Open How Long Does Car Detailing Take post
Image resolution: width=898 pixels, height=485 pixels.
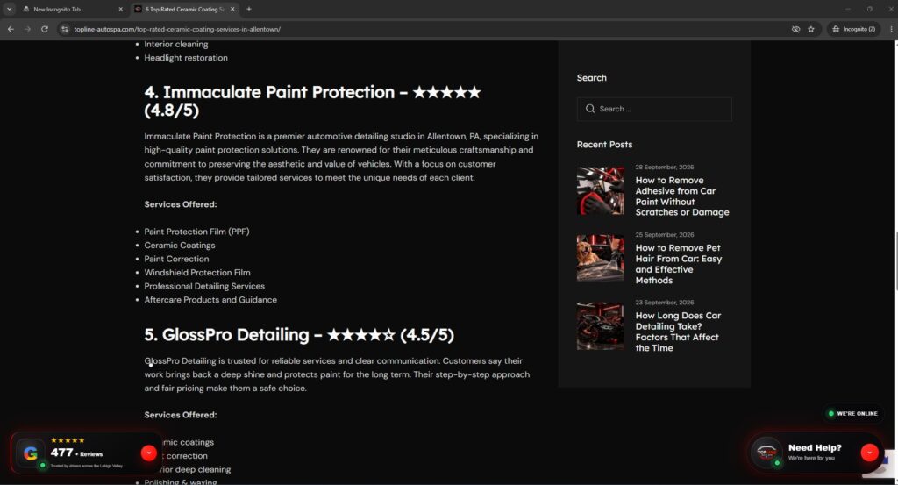point(678,332)
